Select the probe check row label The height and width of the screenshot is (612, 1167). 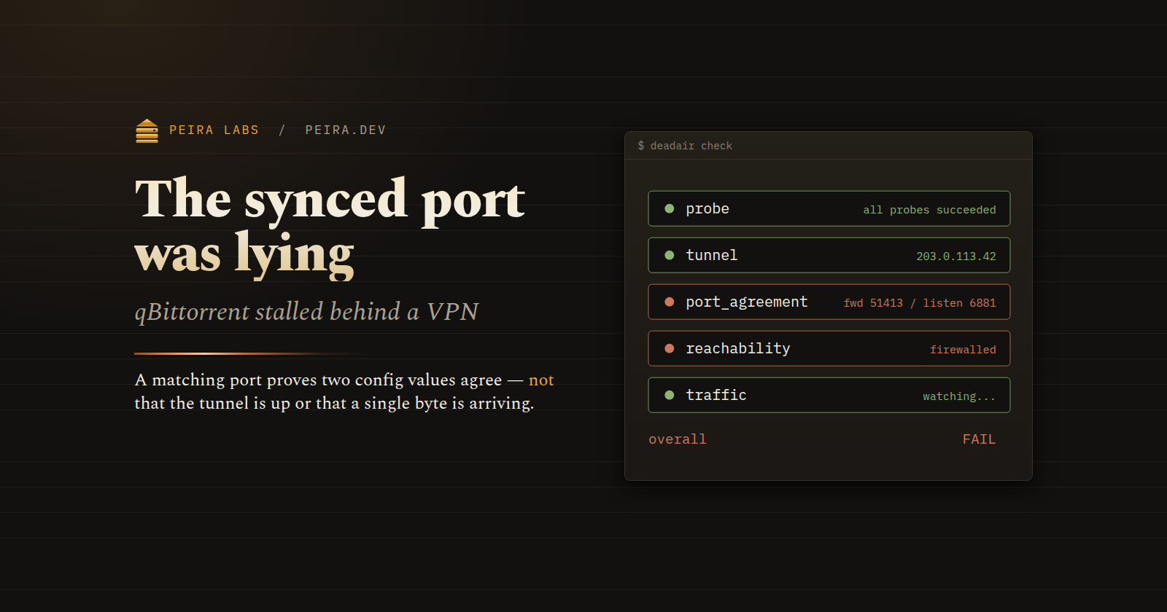click(x=707, y=209)
